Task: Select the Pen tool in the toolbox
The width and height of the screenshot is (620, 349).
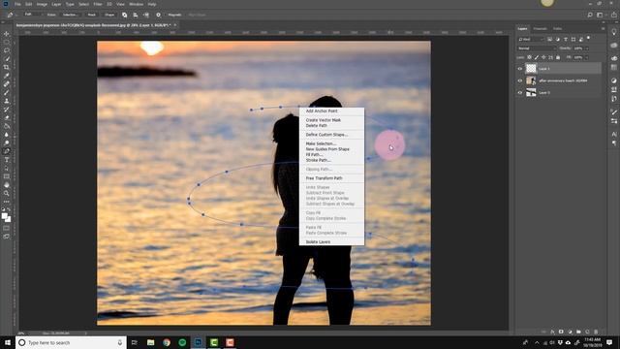Action: (x=7, y=151)
